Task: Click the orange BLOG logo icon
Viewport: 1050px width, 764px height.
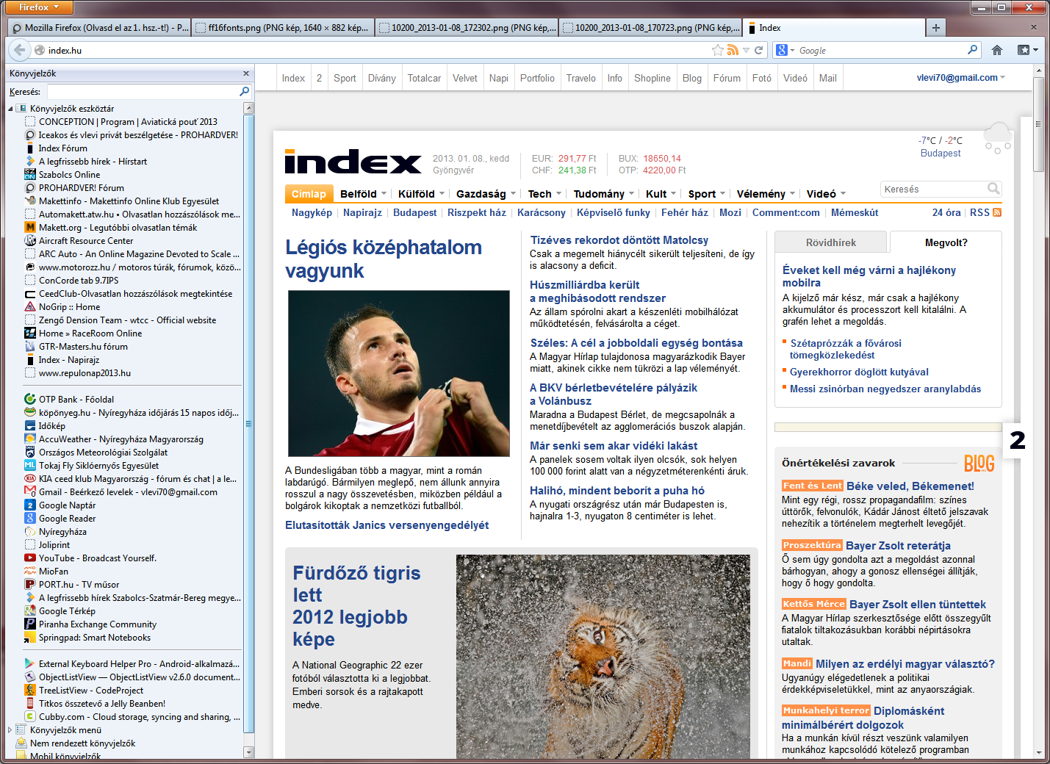Action: [x=979, y=464]
